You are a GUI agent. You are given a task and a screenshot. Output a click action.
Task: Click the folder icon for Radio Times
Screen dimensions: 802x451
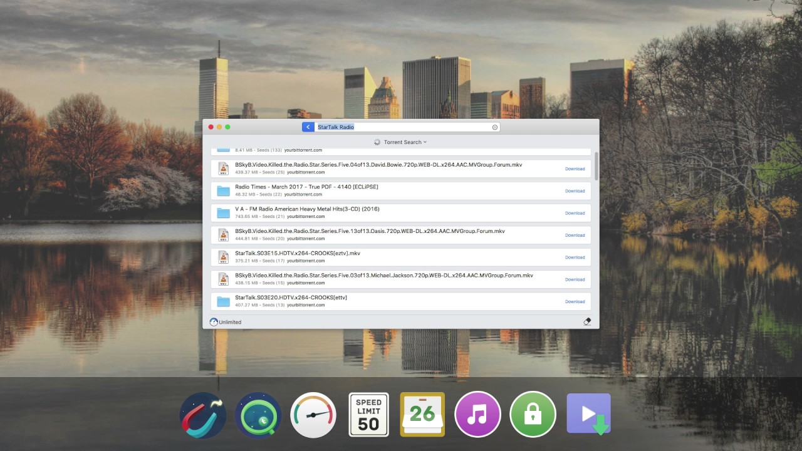[223, 191]
